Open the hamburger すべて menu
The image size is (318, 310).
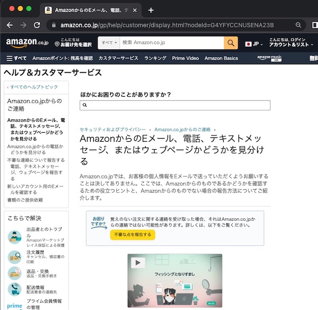coord(16,58)
